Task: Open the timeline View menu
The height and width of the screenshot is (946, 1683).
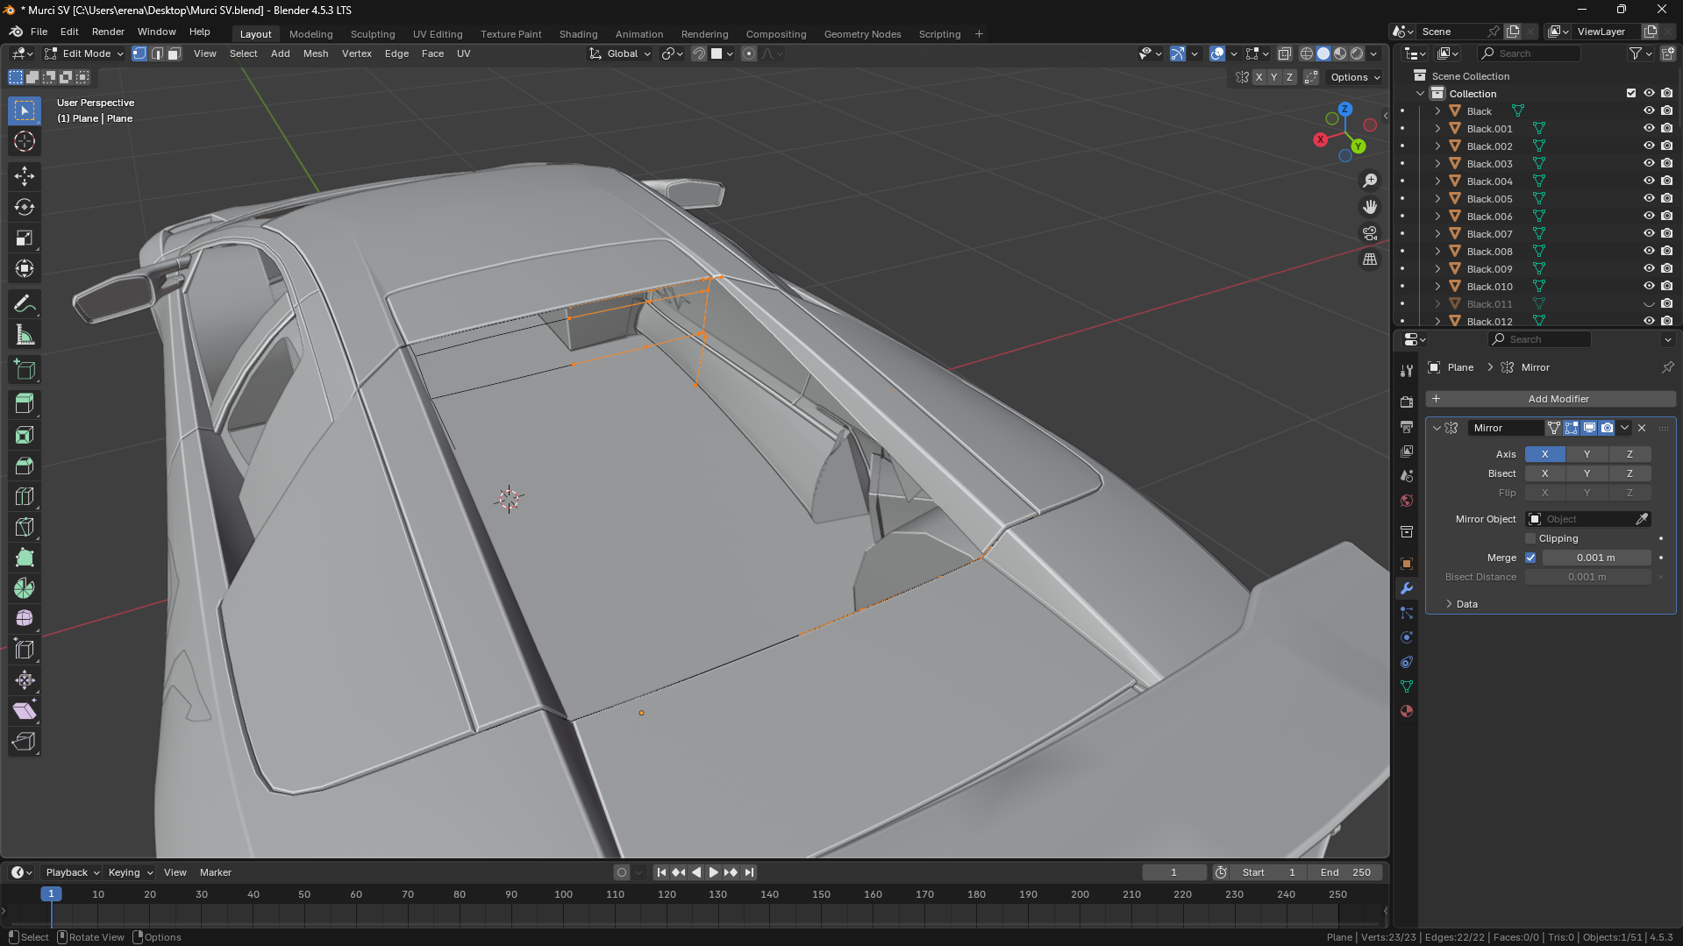Action: tap(175, 872)
